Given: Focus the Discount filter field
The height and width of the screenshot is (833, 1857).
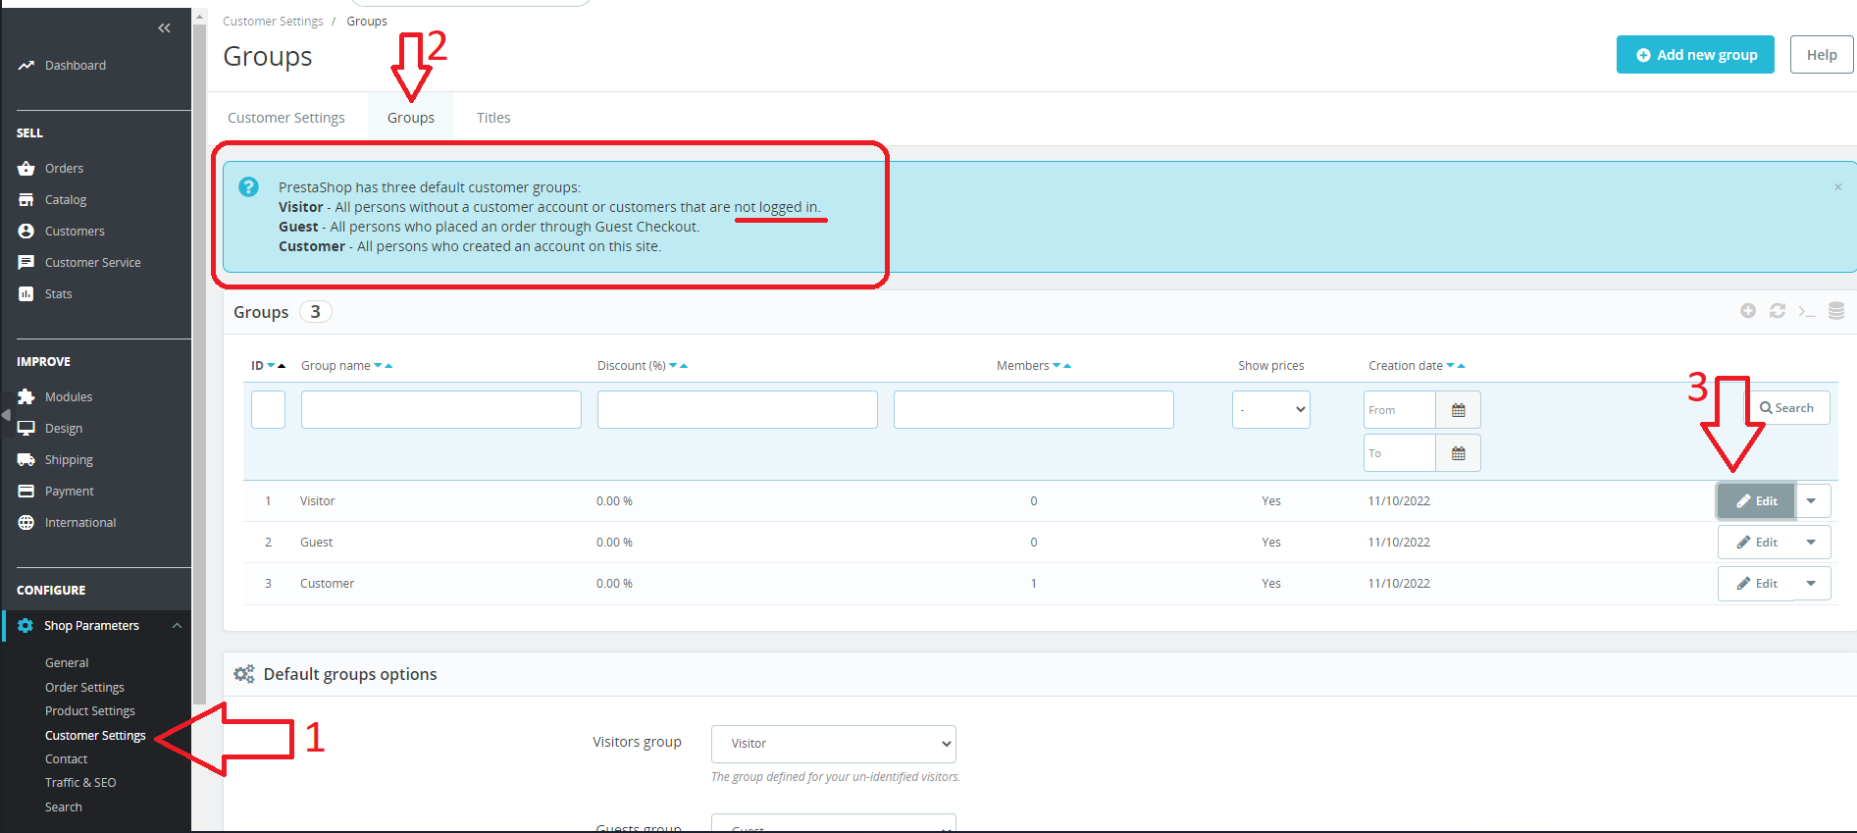Looking at the screenshot, I should point(738,410).
